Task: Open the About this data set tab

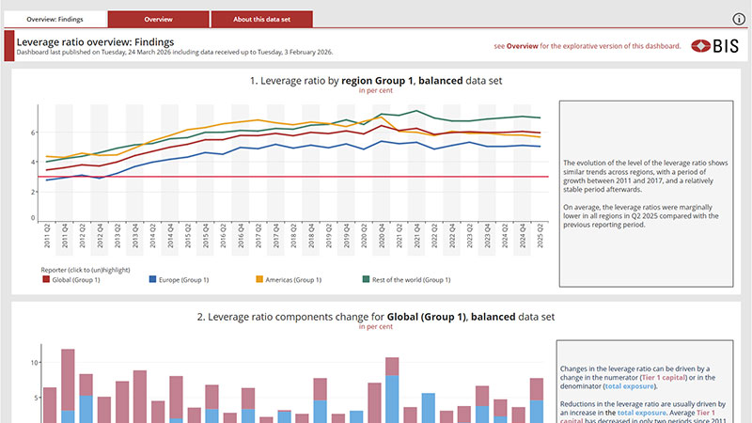Action: 262,19
